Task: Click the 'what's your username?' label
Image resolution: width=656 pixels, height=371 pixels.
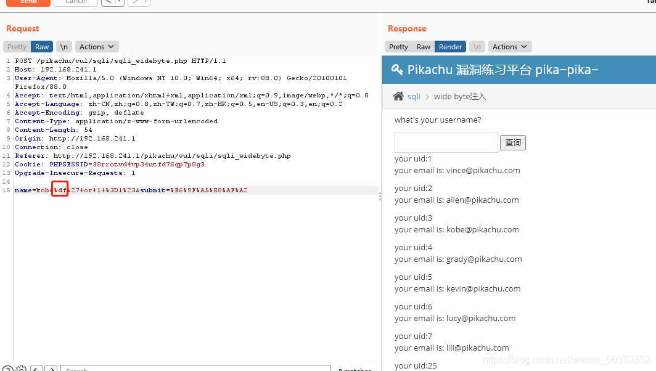Action: (x=438, y=120)
